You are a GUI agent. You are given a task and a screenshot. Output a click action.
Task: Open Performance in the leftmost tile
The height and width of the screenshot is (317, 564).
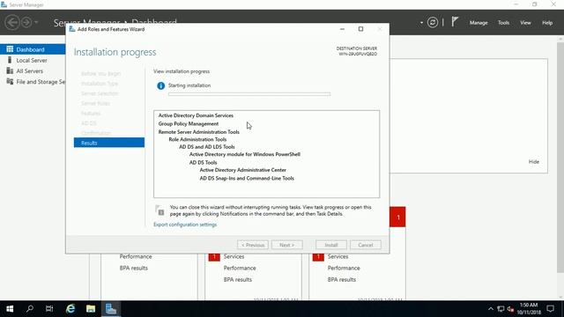(136, 256)
